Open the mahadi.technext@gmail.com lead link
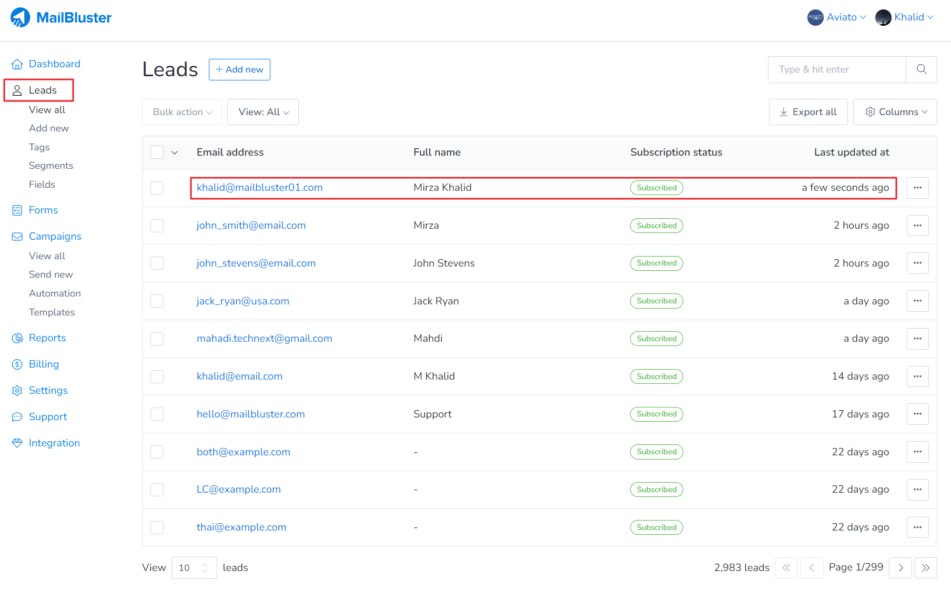The image size is (951, 591). click(x=264, y=339)
